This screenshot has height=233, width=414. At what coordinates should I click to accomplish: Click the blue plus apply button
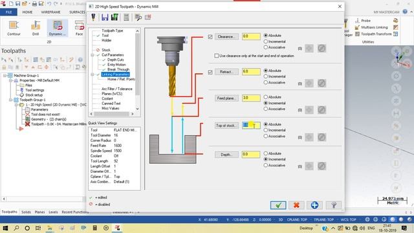click(314, 205)
